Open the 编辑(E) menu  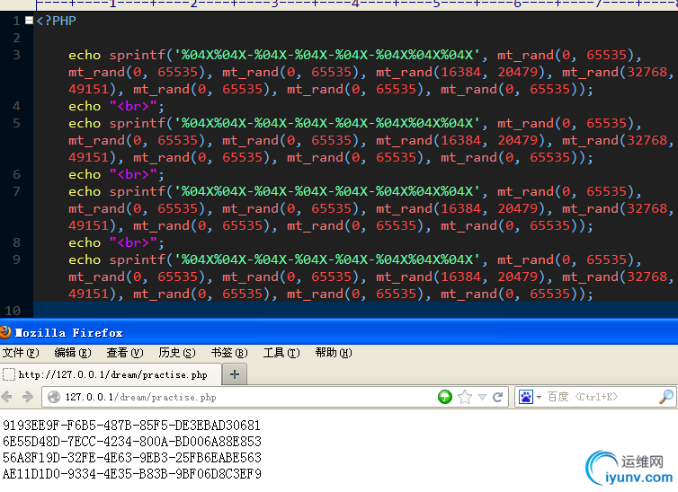click(73, 353)
